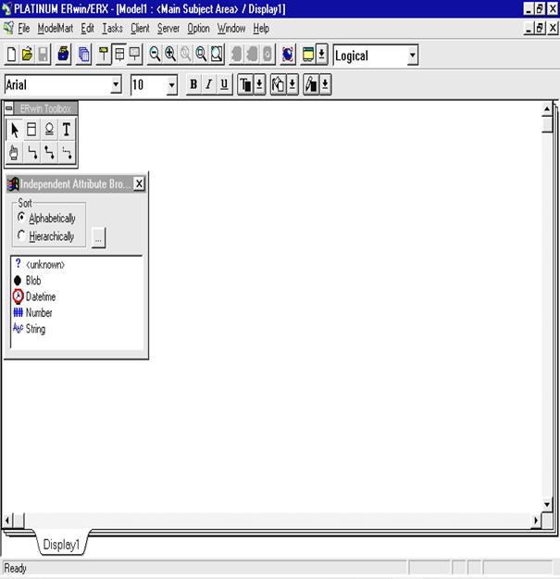Open the Tasks menu

pos(113,29)
